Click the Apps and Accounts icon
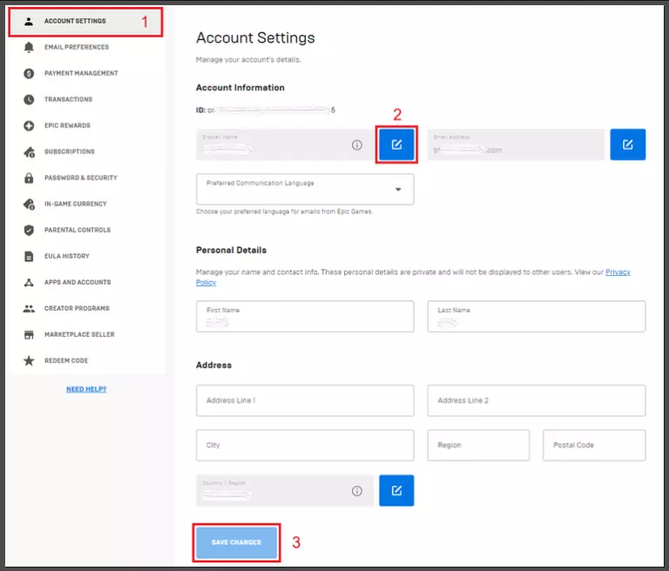The height and width of the screenshot is (571, 669). pyautogui.click(x=29, y=282)
